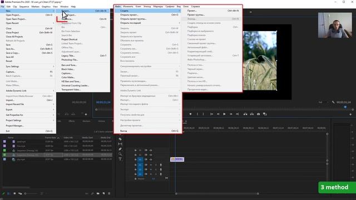The height and width of the screenshot is (200, 356).
Task: Click the Clear trash icon in Project panel
Action: click(x=109, y=193)
